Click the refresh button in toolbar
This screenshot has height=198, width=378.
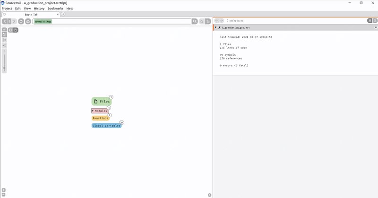[21, 21]
